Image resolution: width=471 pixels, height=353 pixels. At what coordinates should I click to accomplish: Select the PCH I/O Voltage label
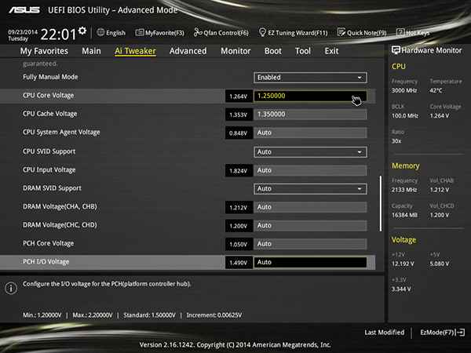46,262
